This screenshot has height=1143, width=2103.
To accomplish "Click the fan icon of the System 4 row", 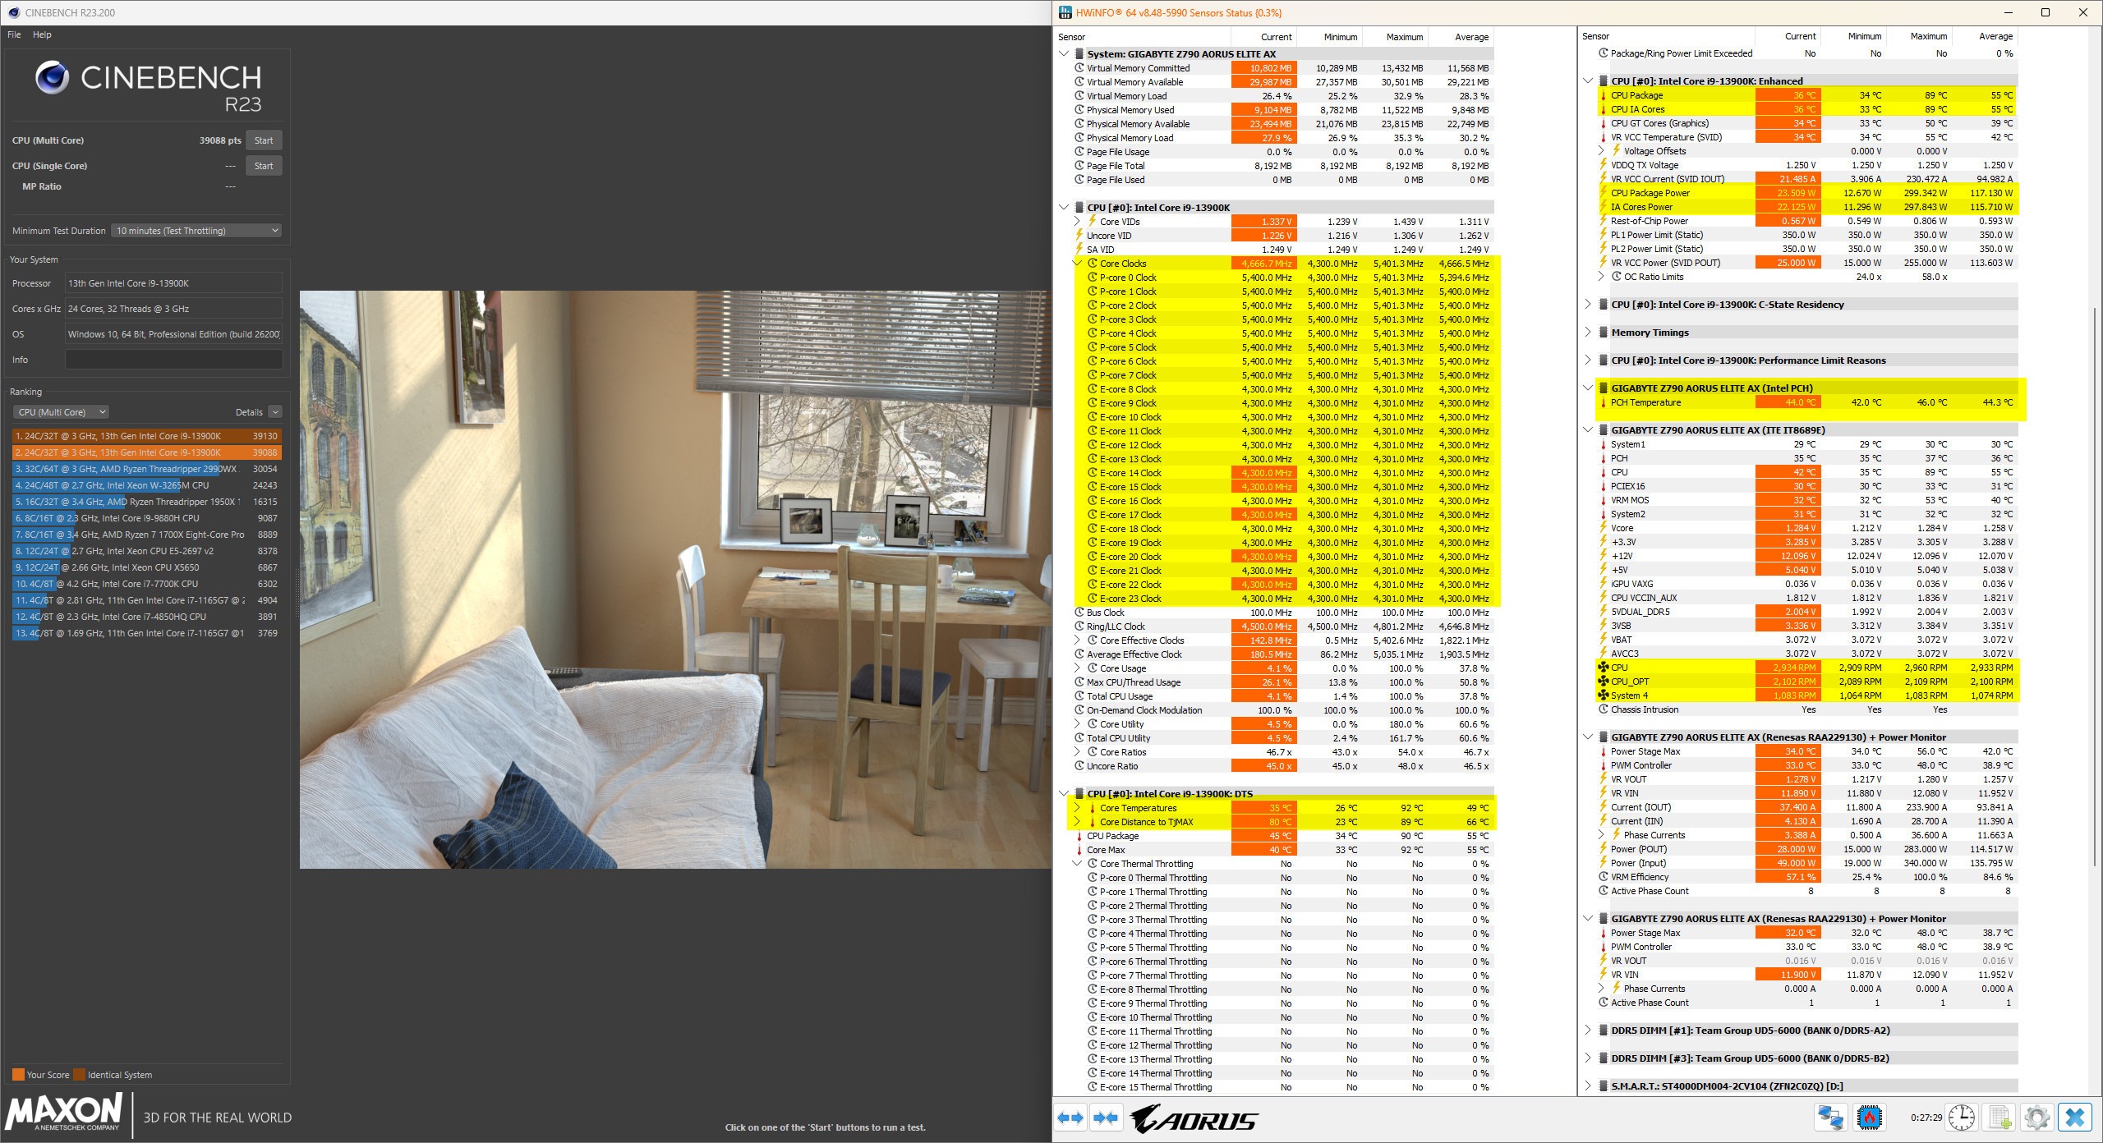I will pyautogui.click(x=1603, y=695).
